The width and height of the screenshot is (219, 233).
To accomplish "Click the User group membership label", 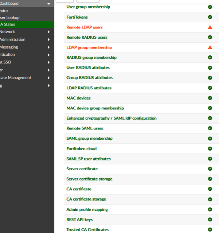I will (88, 7).
